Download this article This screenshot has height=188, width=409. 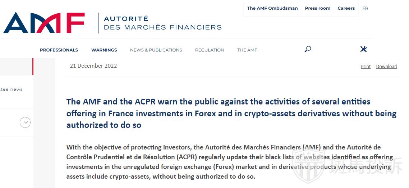386,66
